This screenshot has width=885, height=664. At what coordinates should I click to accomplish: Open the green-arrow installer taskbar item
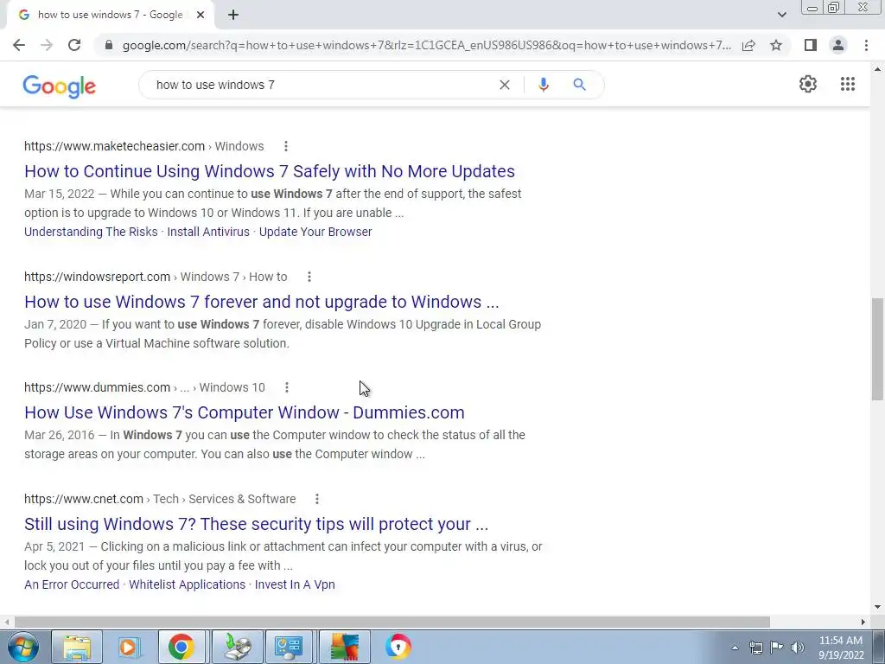[237, 647]
